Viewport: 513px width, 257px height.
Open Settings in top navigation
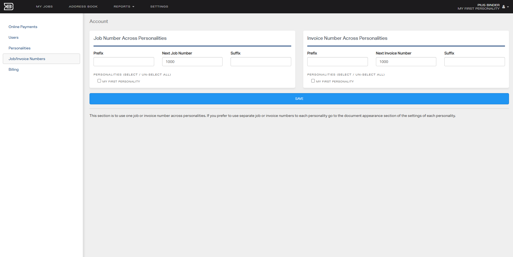point(159,6)
